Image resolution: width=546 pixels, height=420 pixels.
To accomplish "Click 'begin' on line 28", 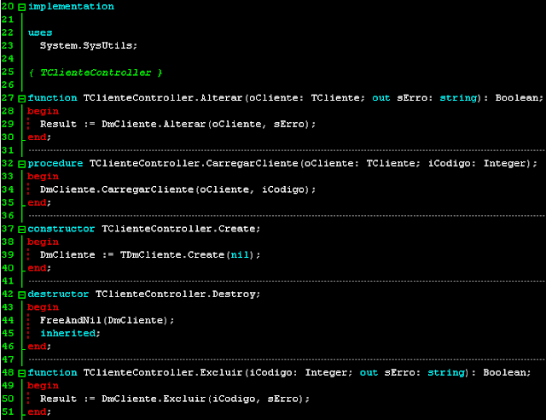I will 44,111.
